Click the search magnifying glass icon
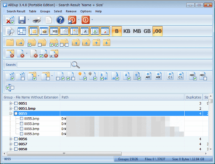Viewport: 215px width, 164px height. tap(76, 65)
